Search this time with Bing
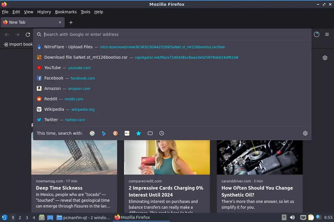The height and width of the screenshot is (222, 334). click(x=104, y=133)
